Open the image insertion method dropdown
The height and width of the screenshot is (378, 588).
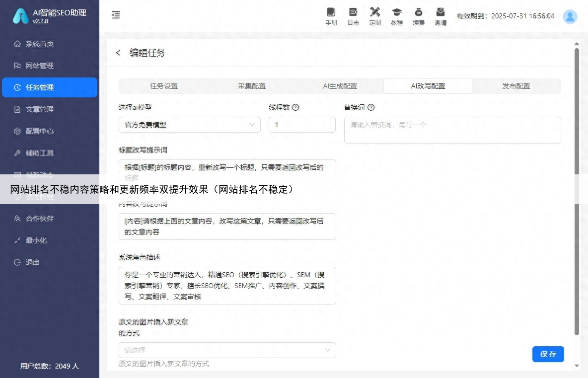(x=227, y=350)
